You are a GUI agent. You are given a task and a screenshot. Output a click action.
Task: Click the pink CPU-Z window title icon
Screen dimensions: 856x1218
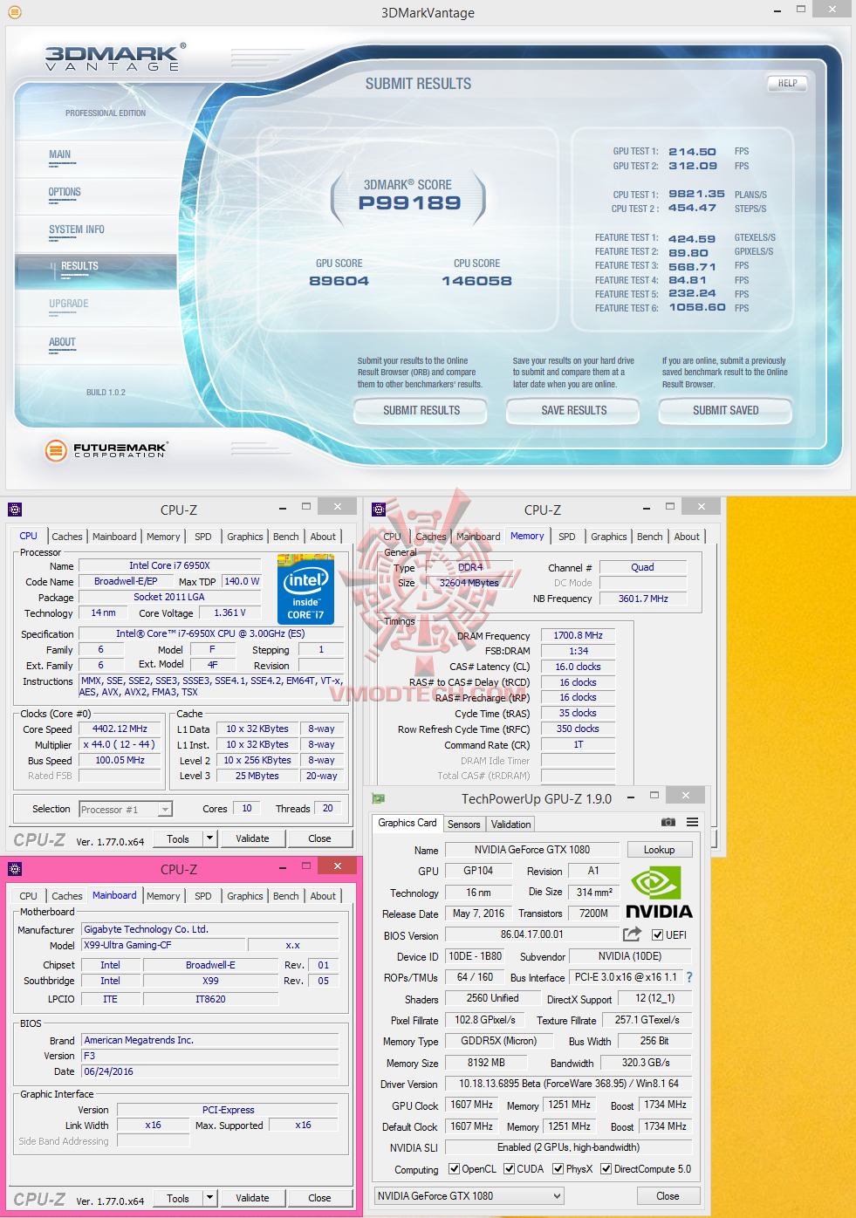click(15, 869)
